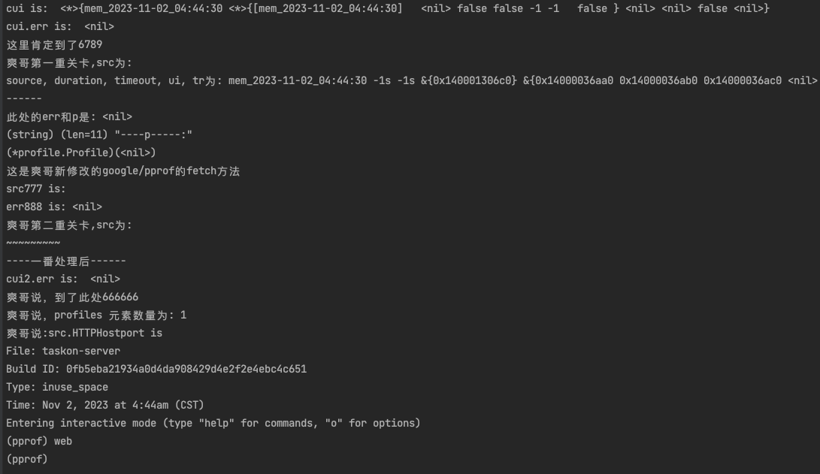This screenshot has height=474, width=820.
Task: Click the "(pprof) web" command line
Action: tap(39, 441)
